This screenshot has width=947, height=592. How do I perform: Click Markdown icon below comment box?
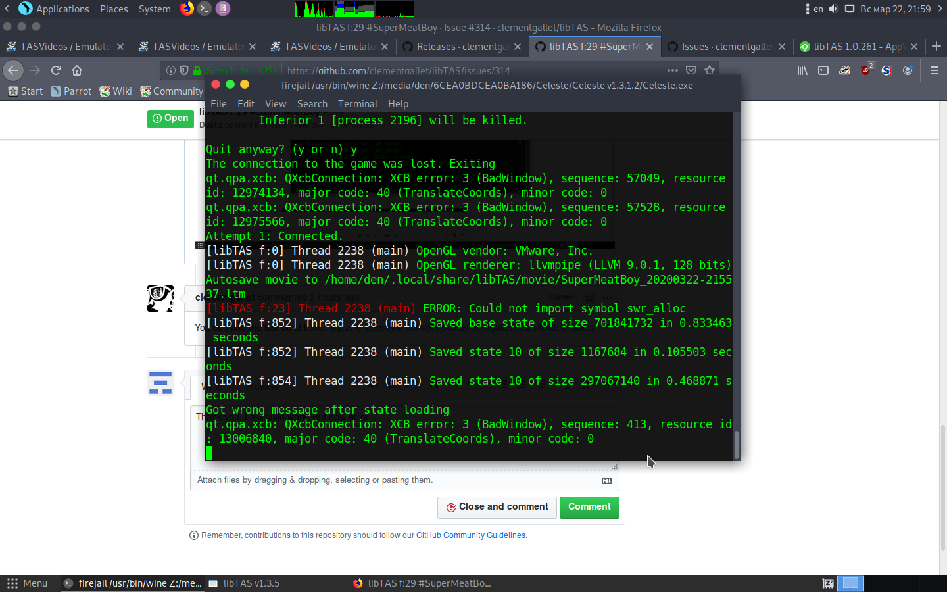(607, 481)
